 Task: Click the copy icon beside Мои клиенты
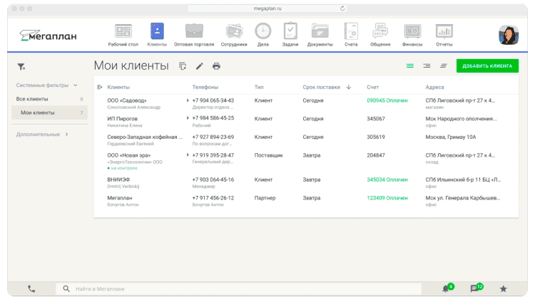[x=183, y=66]
